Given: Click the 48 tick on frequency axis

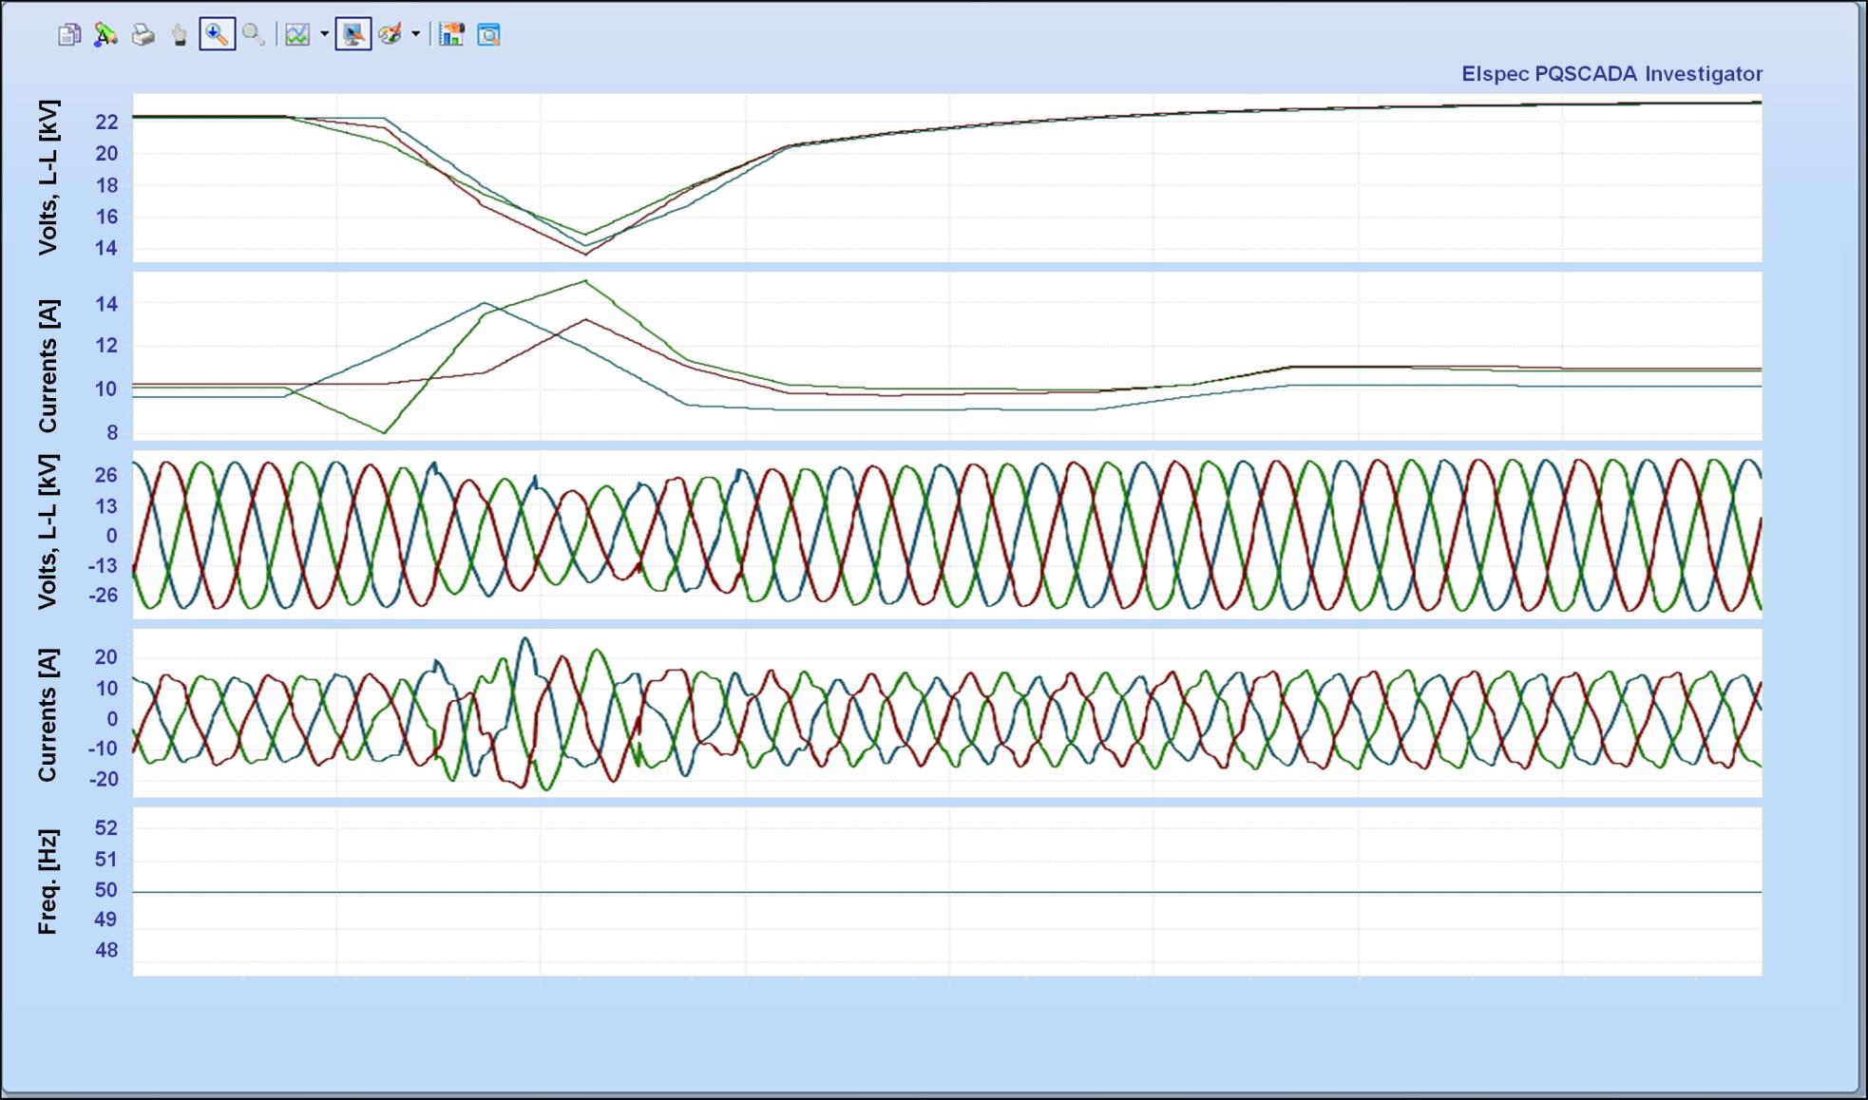Looking at the screenshot, I should coord(106,950).
